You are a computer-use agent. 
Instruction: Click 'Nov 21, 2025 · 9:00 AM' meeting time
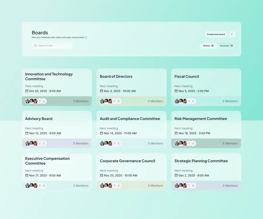tap(45, 175)
